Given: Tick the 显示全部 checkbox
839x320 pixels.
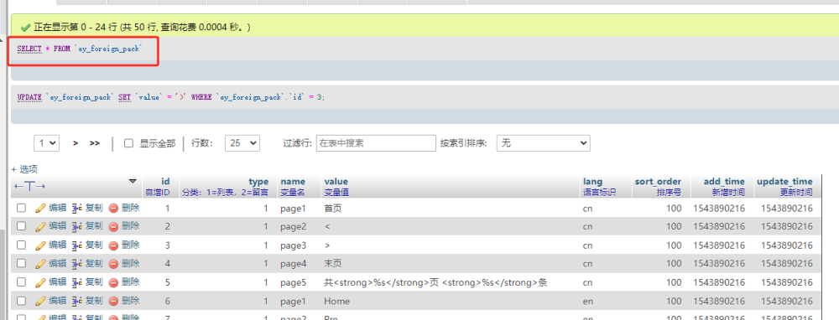Looking at the screenshot, I should point(128,143).
